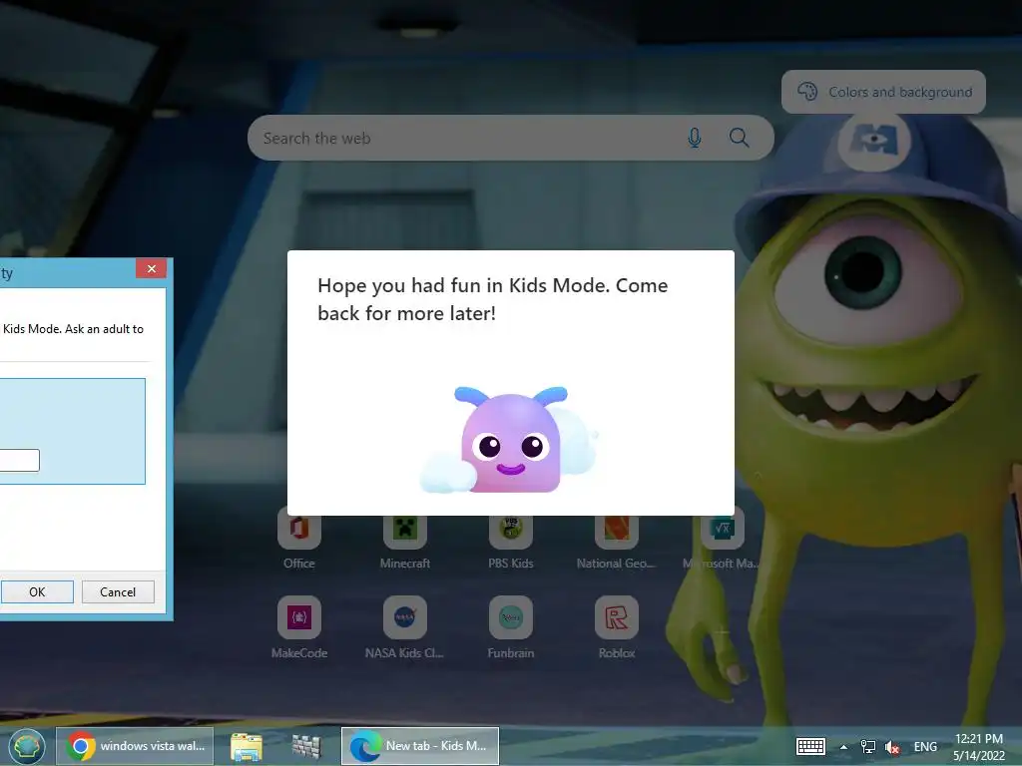
Task: Click the Monsters Inc logo on helmet
Action: pos(873,141)
